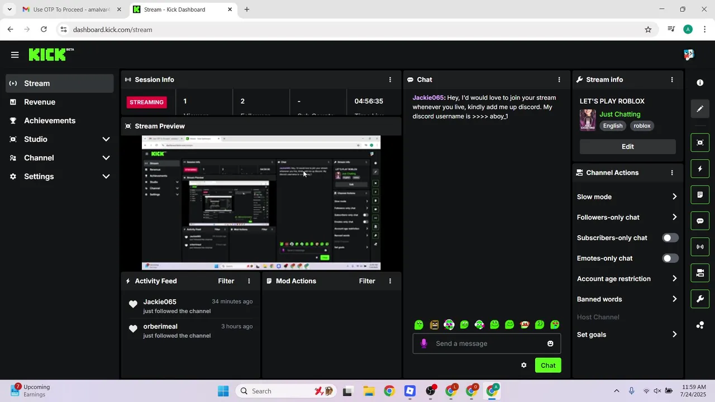Enable Emotes-only chat toggle
The height and width of the screenshot is (402, 715).
pyautogui.click(x=670, y=259)
